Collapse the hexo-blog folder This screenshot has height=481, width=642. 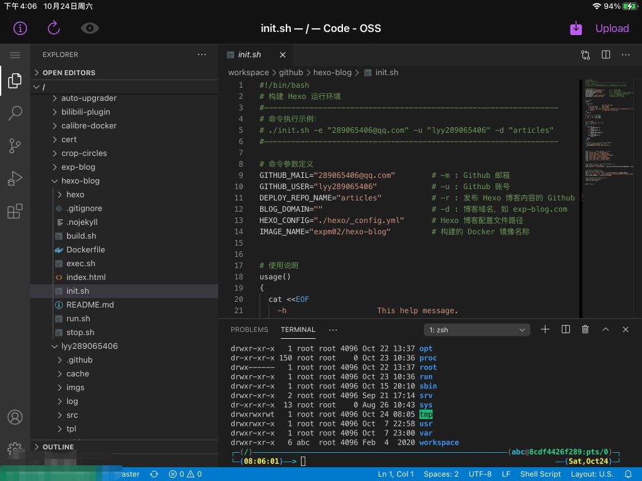80,181
